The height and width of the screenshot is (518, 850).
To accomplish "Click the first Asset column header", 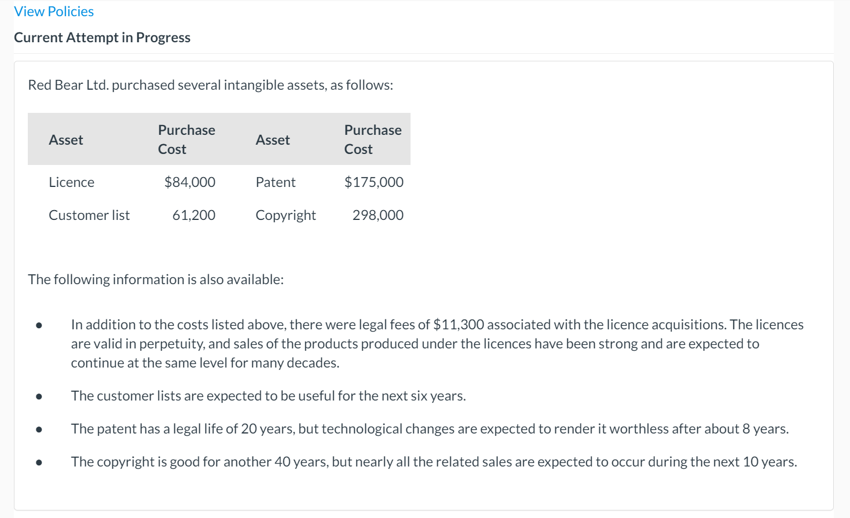I will click(x=65, y=139).
